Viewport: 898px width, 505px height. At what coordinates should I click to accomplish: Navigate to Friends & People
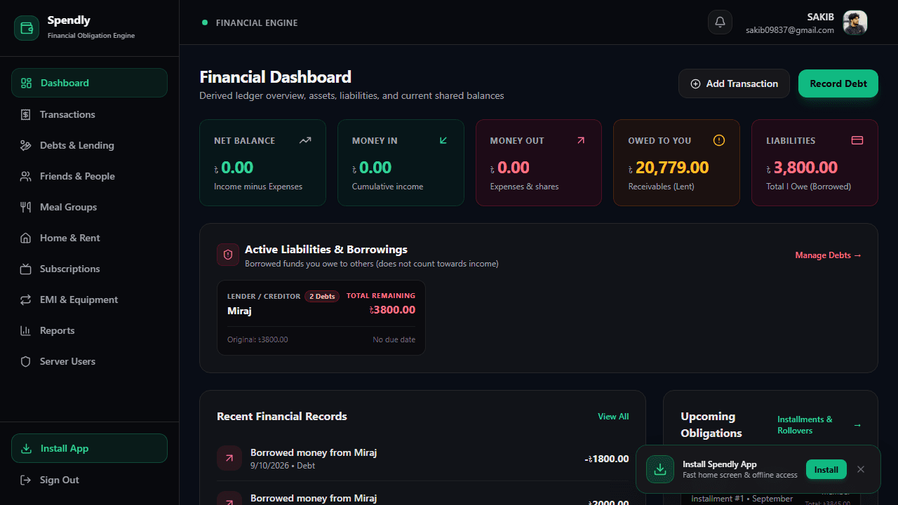click(89, 176)
